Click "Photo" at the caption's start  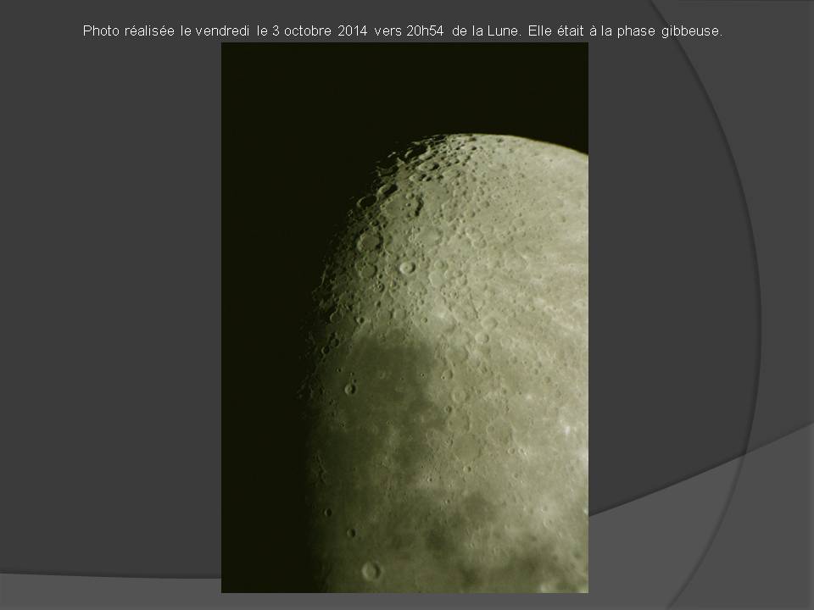[x=100, y=31]
